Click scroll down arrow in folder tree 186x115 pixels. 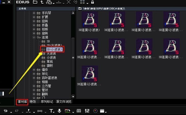73,97
